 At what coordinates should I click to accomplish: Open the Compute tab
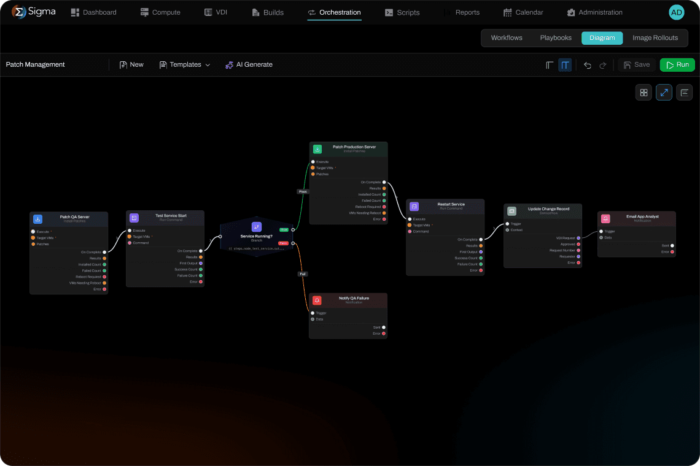[160, 12]
